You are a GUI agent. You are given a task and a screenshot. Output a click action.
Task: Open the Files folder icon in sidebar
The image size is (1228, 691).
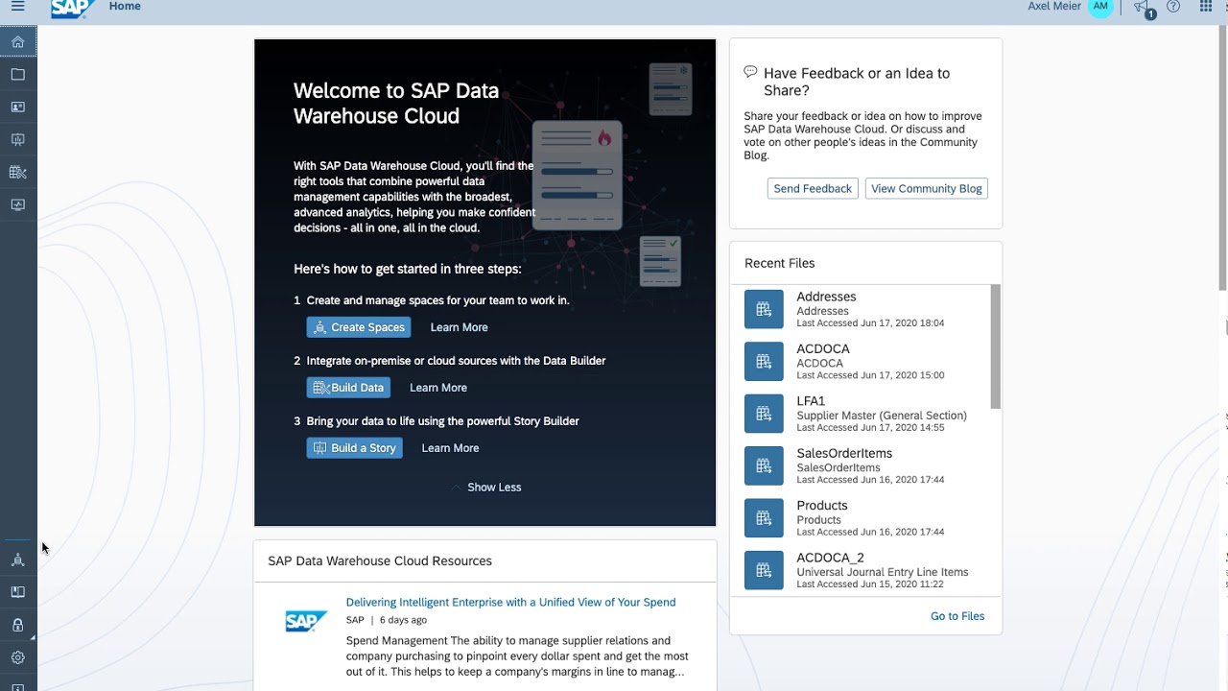click(17, 74)
